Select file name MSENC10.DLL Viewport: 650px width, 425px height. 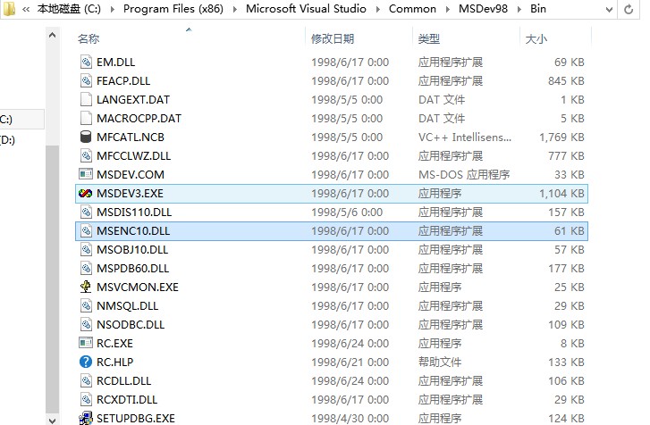click(133, 231)
